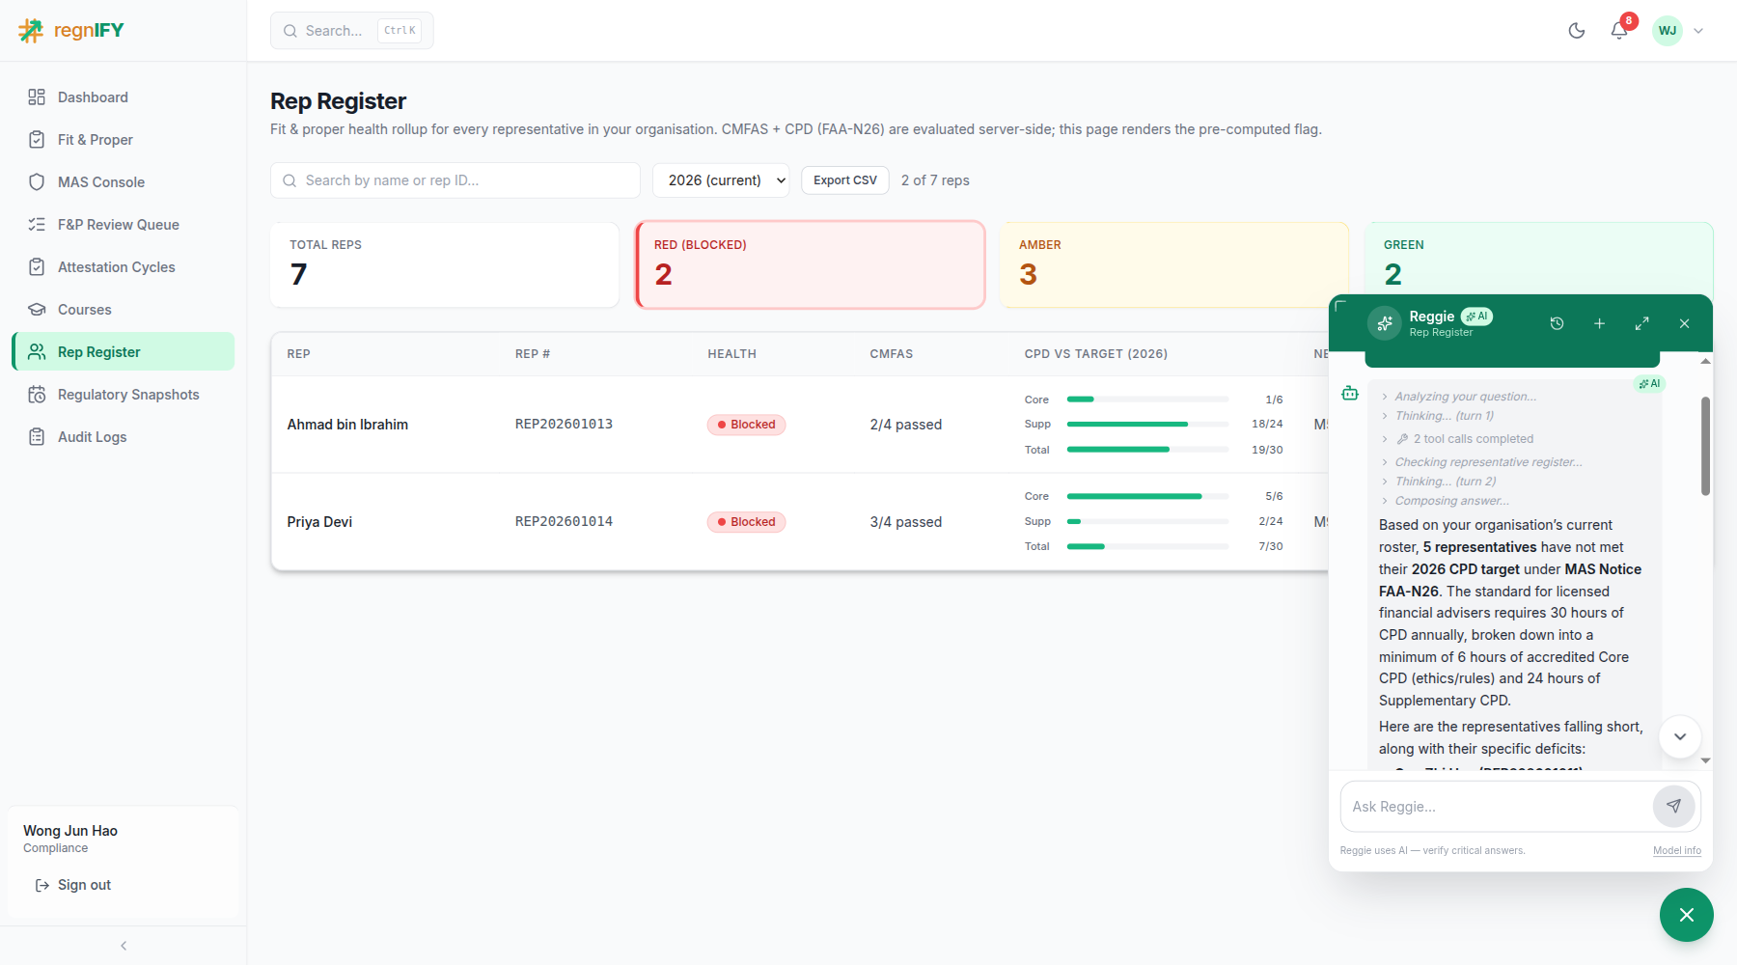Image resolution: width=1737 pixels, height=965 pixels.
Task: Expand user menu chevron beside WJ
Action: pyautogui.click(x=1698, y=31)
